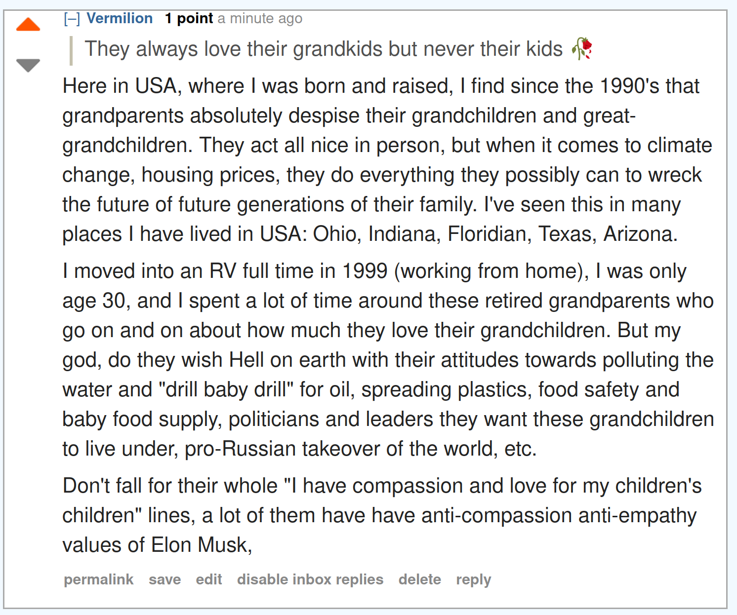Click the first paragraph about USA grandparents

tap(387, 160)
